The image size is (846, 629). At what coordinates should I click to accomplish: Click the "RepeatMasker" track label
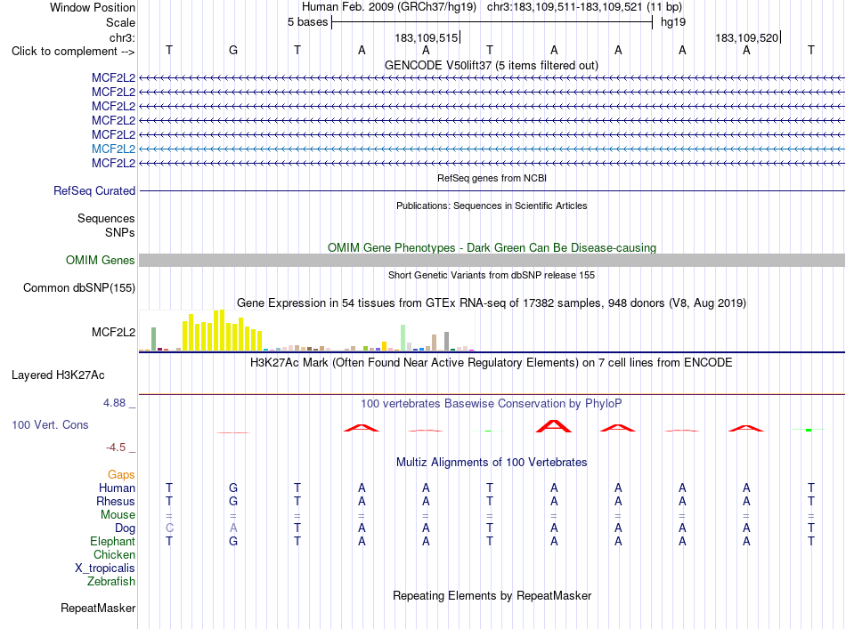coord(98,608)
